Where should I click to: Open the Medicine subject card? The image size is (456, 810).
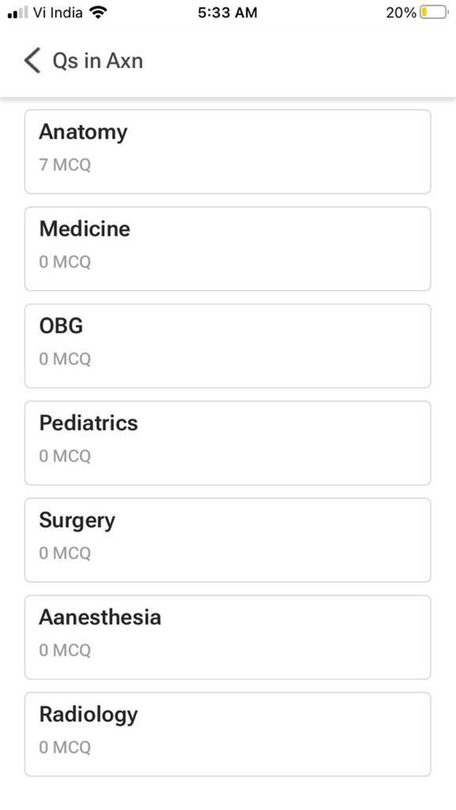[227, 249]
